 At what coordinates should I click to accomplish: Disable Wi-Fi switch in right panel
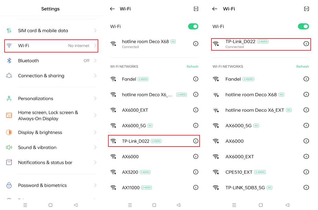(x=303, y=26)
